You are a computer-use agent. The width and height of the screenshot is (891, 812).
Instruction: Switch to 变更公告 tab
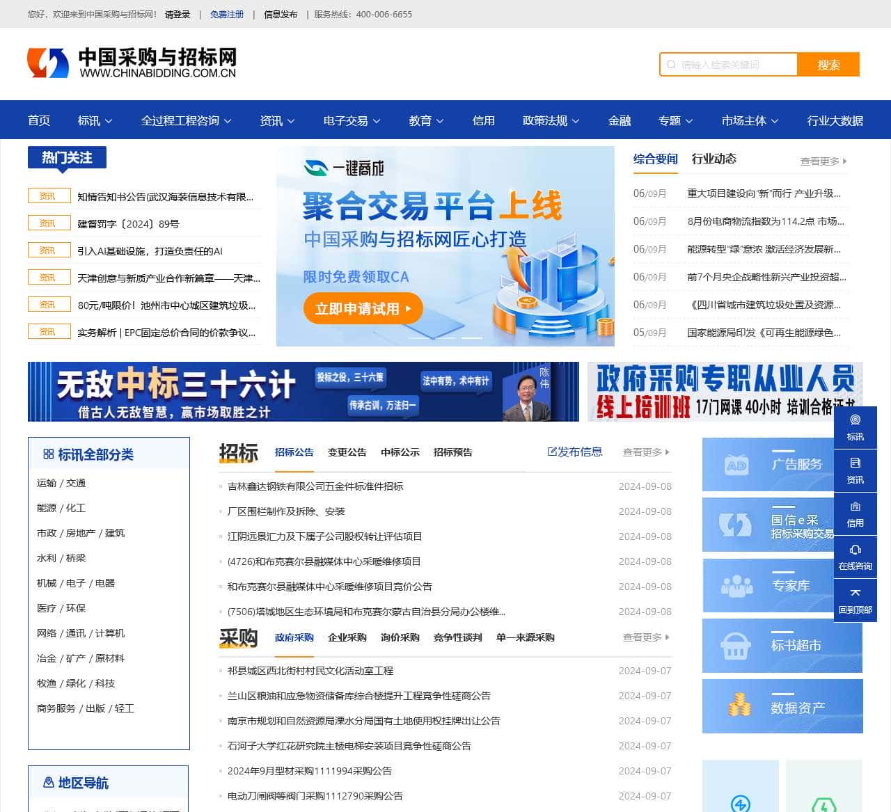pos(347,452)
